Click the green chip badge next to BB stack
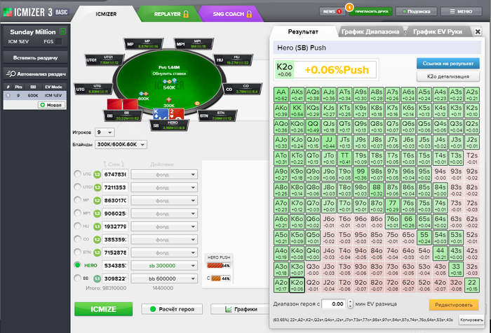This screenshot has height=333, width=491. click(x=97, y=278)
